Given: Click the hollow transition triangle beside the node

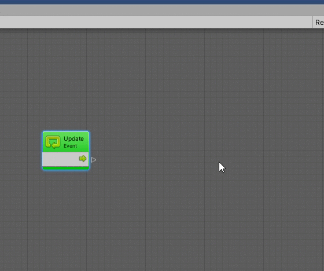Looking at the screenshot, I should 94,160.
